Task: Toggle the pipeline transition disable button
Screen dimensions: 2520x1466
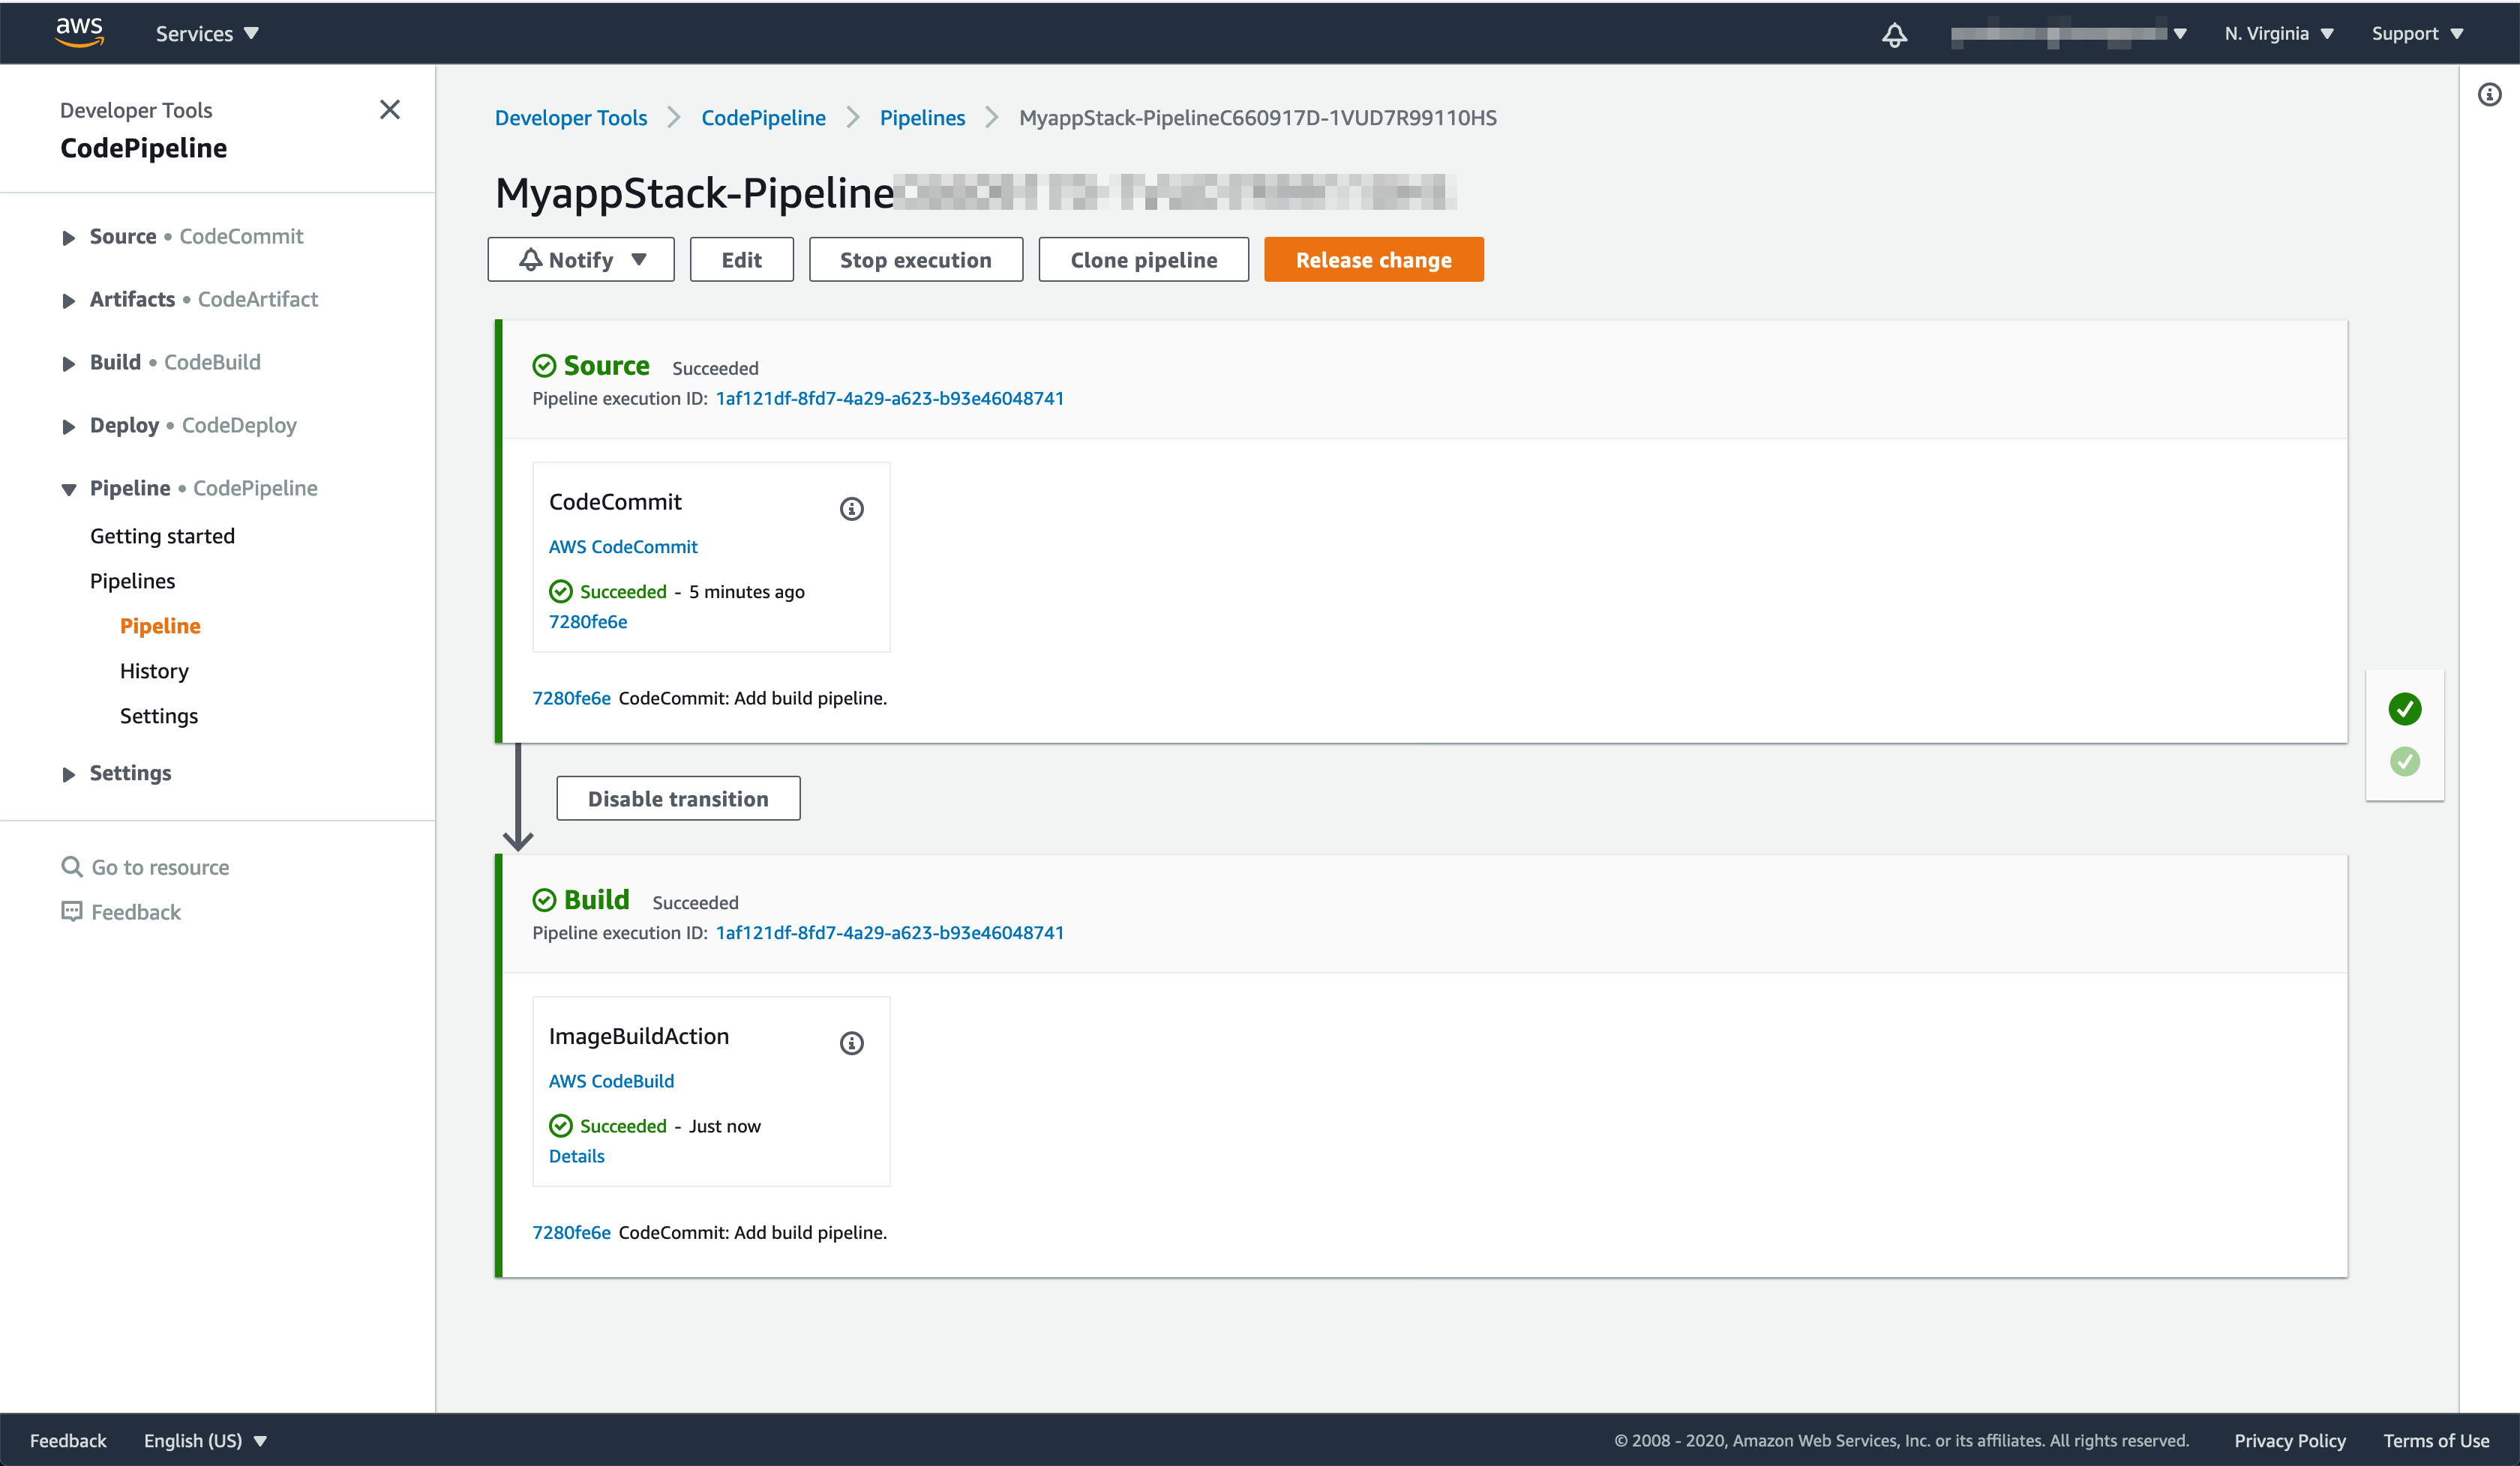Action: click(x=677, y=797)
